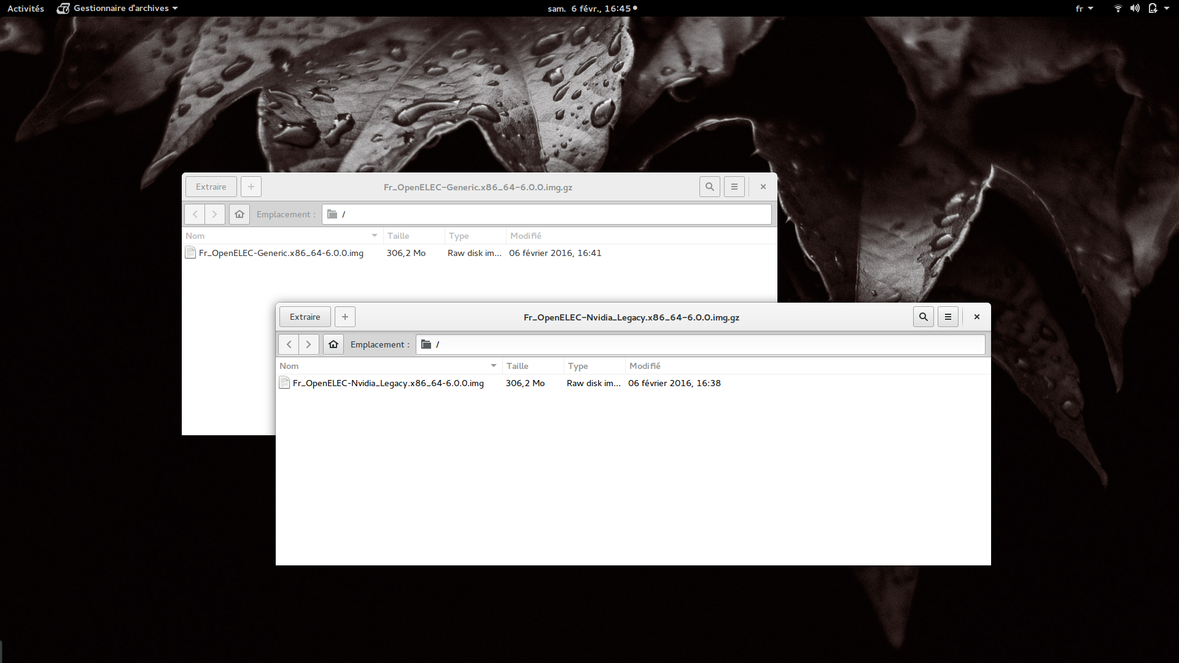1179x663 pixels.
Task: Click the home icon in Nvidia_Legacy window
Action: tap(333, 344)
